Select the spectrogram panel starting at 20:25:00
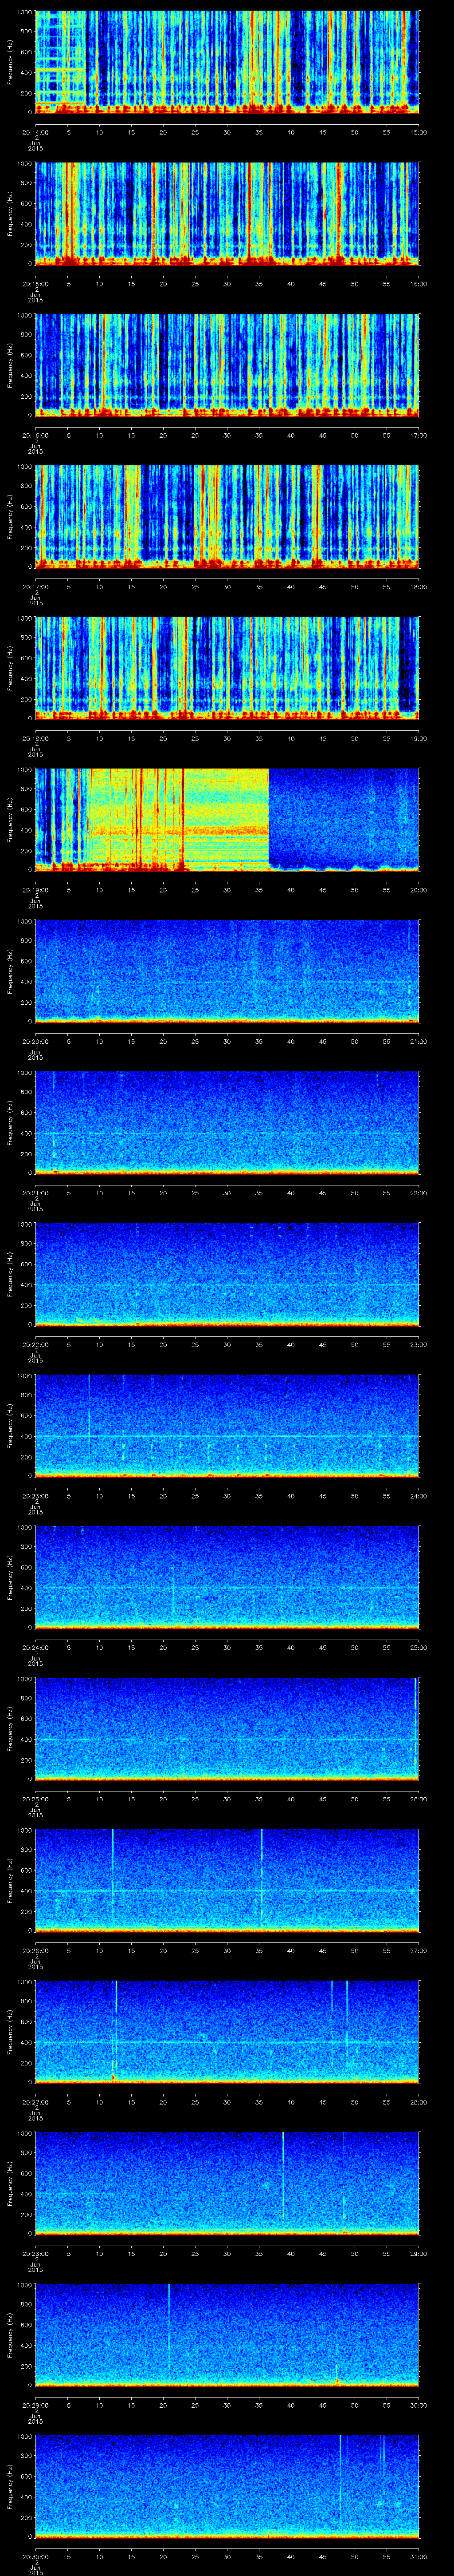 pyautogui.click(x=227, y=1729)
